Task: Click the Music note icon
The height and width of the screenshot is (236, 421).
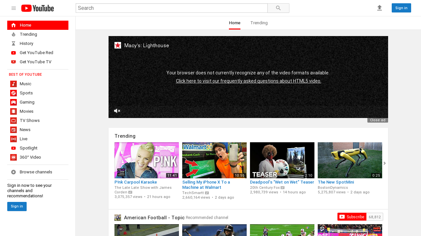Action: pyautogui.click(x=13, y=84)
